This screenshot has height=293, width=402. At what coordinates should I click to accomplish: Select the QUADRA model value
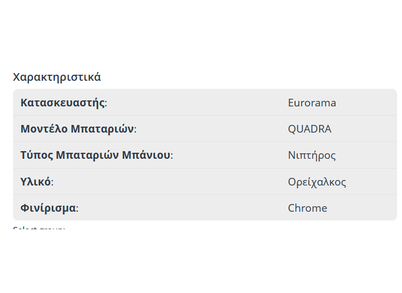pyautogui.click(x=309, y=129)
